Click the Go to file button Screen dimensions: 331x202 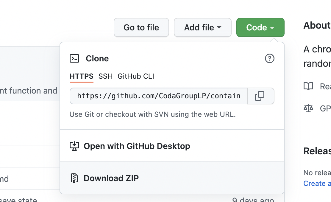[x=141, y=27]
